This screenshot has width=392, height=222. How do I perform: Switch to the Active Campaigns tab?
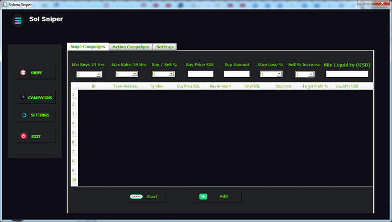coord(131,47)
